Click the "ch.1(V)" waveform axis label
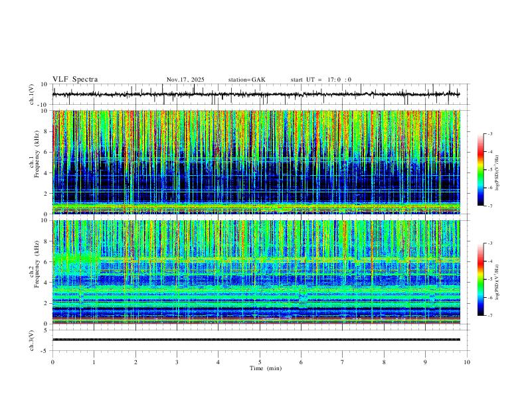Screen dimensions: 526x406 pos(32,94)
